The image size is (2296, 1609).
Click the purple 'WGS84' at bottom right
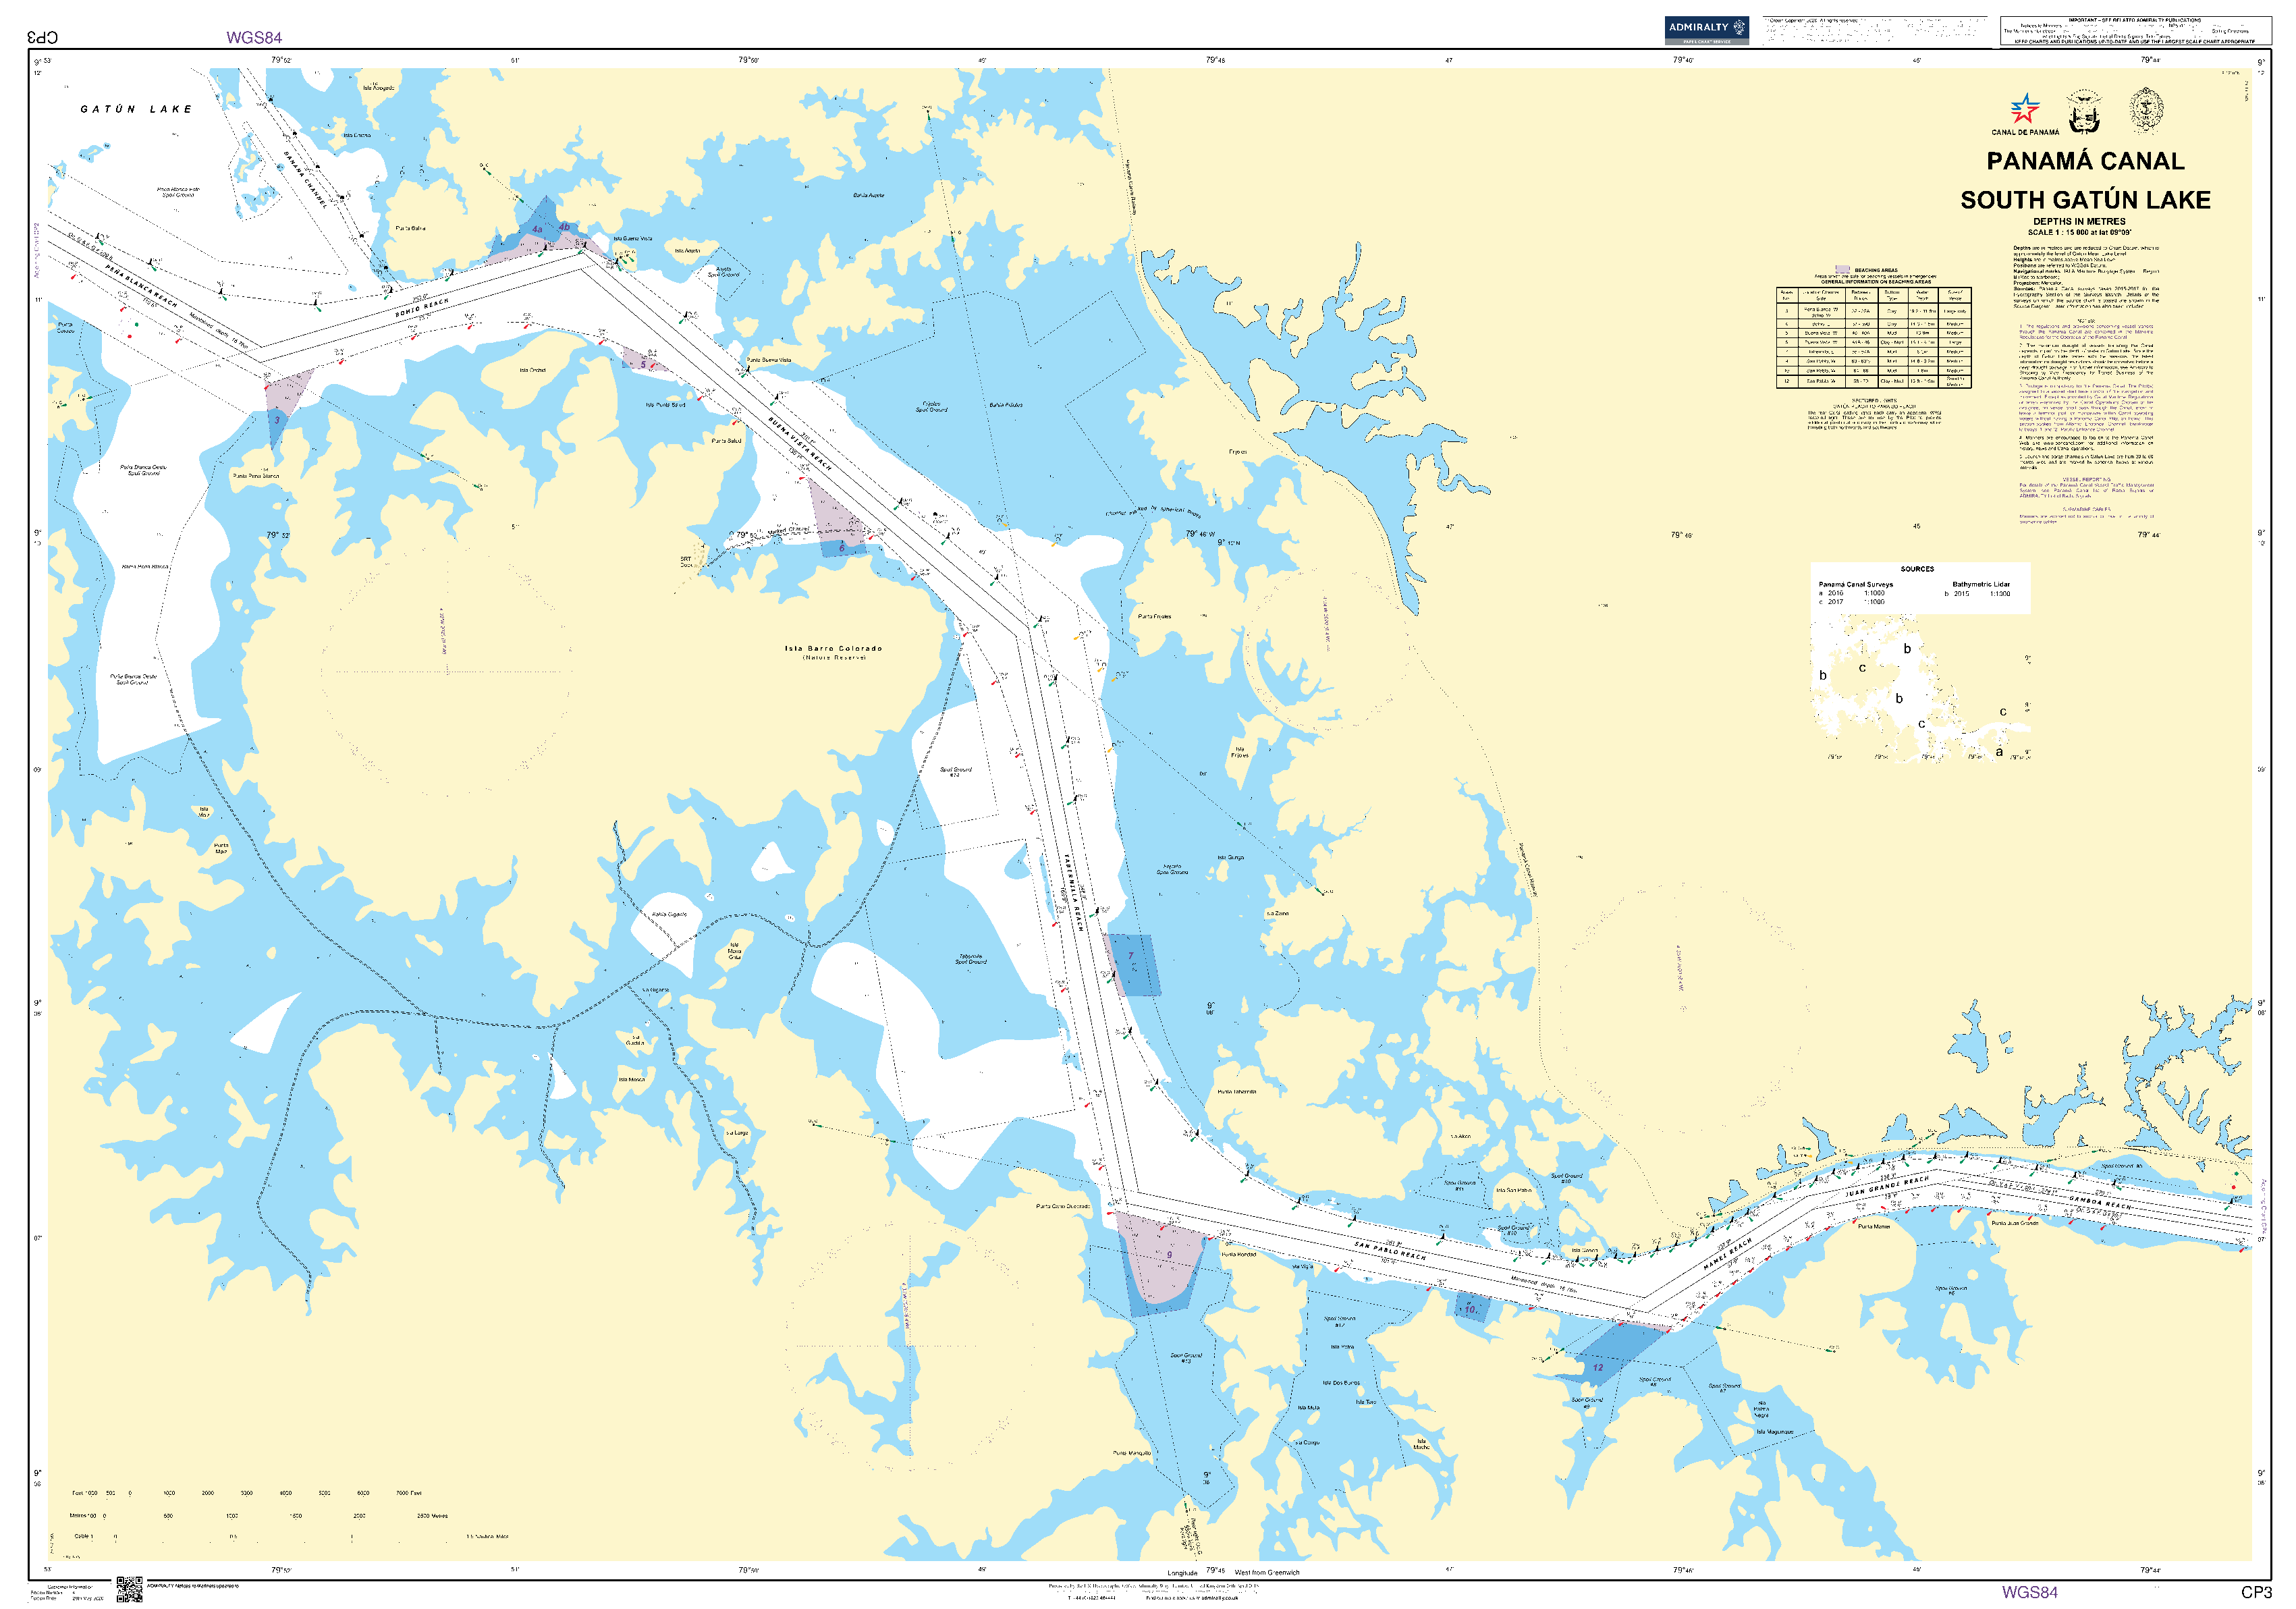point(2029,1592)
